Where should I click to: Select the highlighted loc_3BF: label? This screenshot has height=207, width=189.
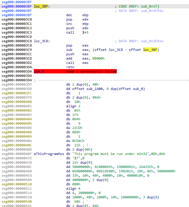coord(42,6)
